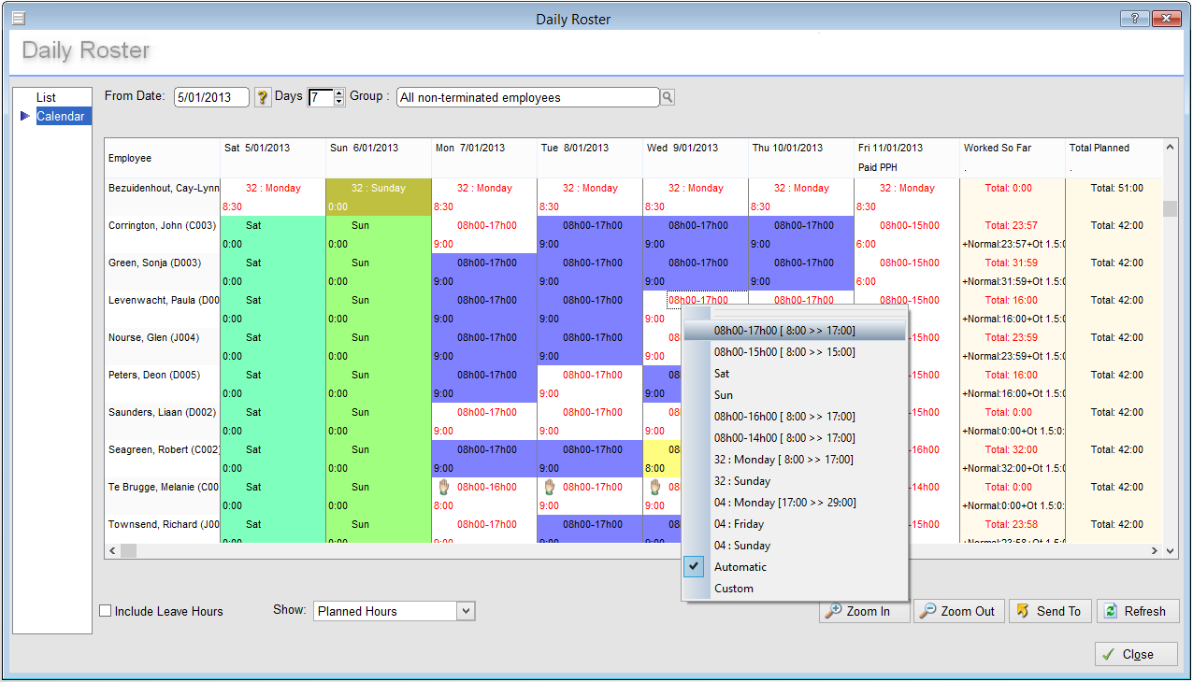This screenshot has width=1193, height=682.
Task: Click the hand icon in Monday's Te Brugge cell
Action: (445, 487)
